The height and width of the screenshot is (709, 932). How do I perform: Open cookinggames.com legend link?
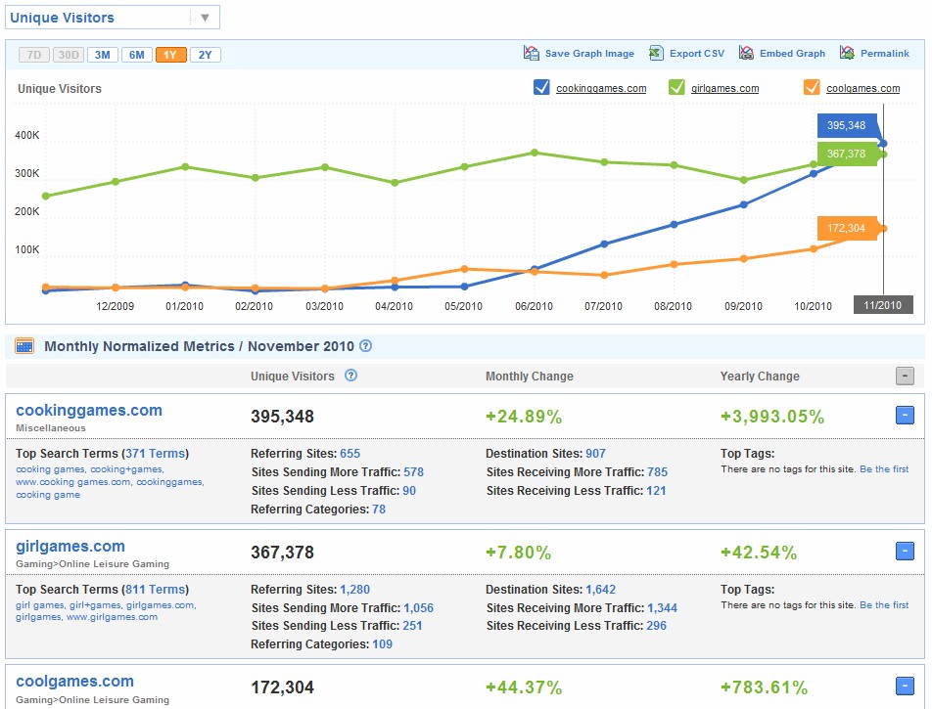[x=601, y=88]
